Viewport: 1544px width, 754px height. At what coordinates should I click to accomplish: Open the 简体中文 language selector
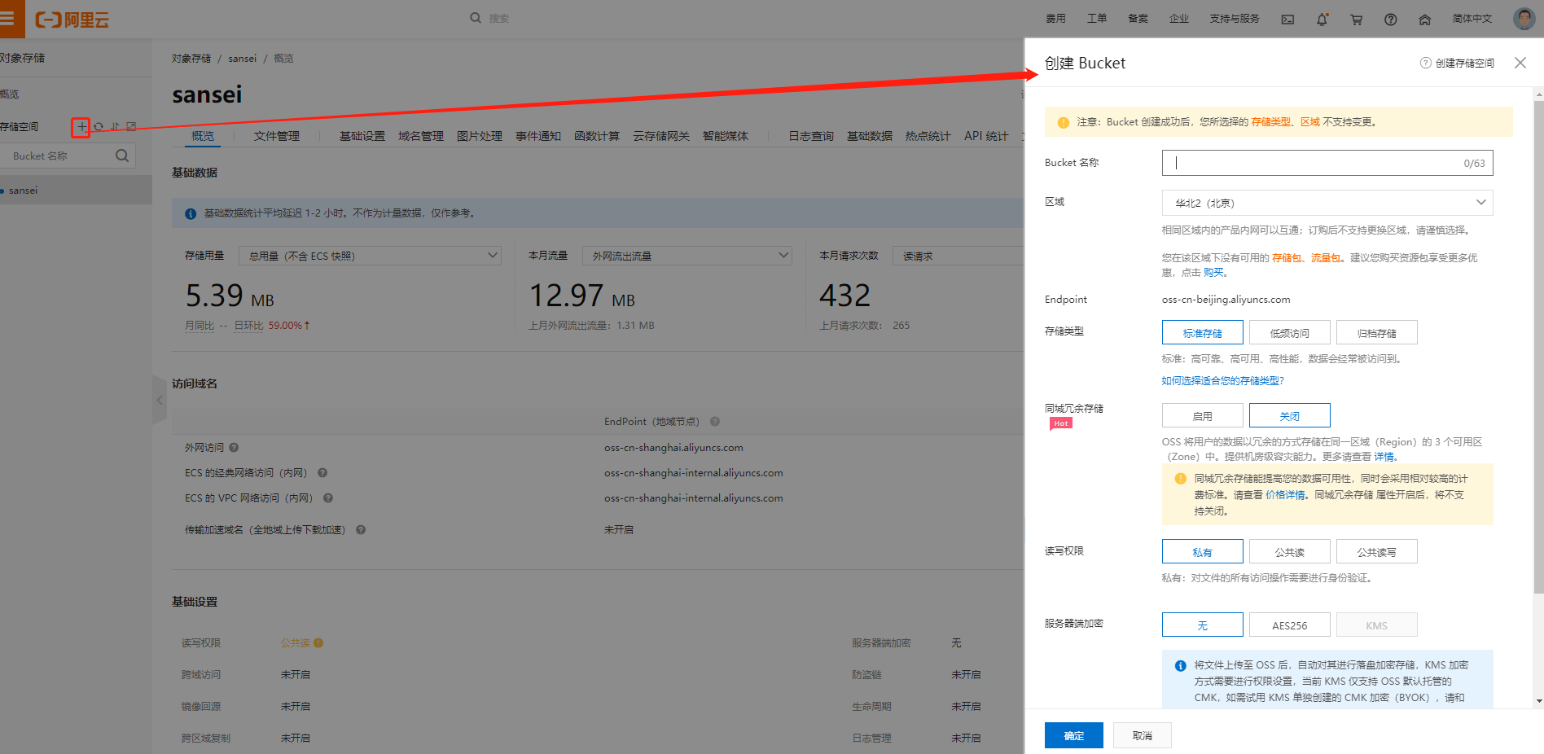tap(1472, 19)
